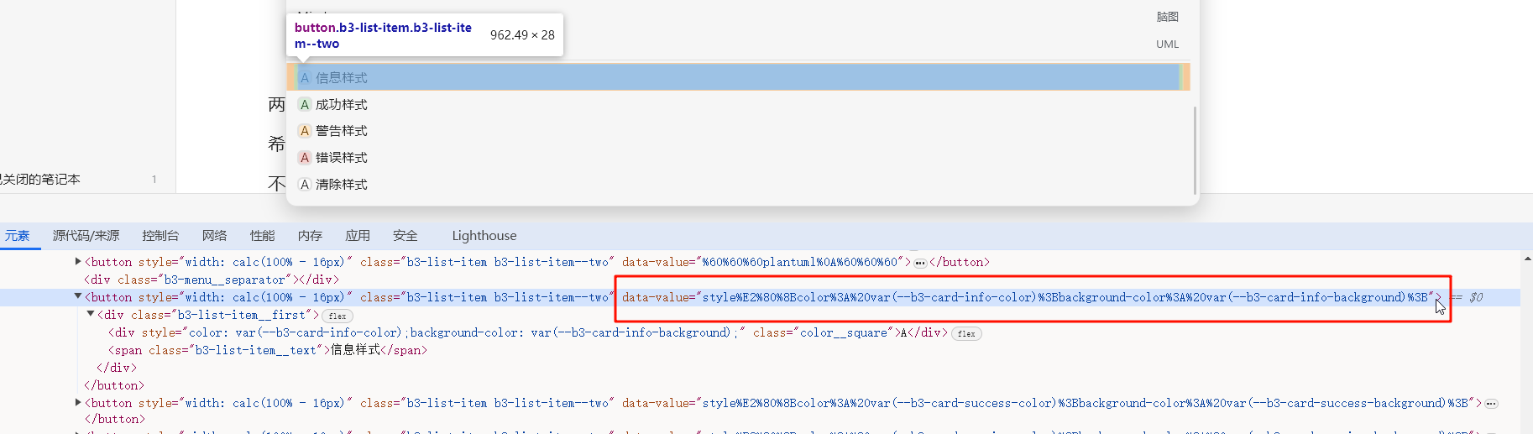Screen dimensions: 1533x434
Task: Click the green A icon of 成功样式
Action: [305, 105]
